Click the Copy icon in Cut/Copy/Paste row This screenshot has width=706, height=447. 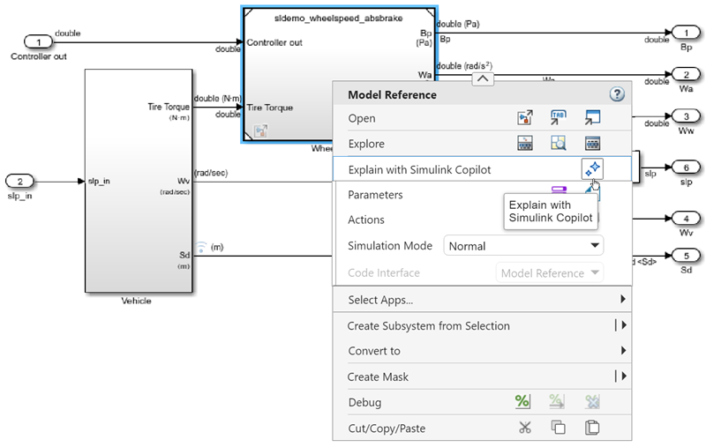[x=558, y=428]
